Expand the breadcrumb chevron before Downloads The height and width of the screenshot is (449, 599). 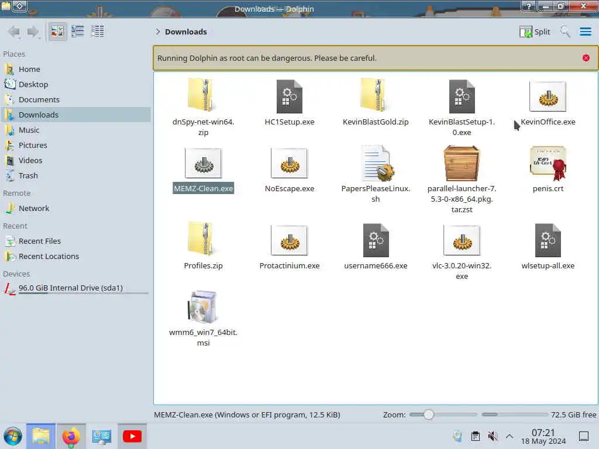pyautogui.click(x=157, y=32)
